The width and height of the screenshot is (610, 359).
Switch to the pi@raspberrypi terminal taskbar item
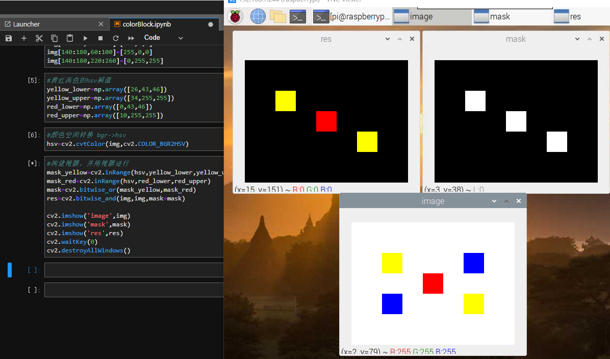tap(351, 17)
